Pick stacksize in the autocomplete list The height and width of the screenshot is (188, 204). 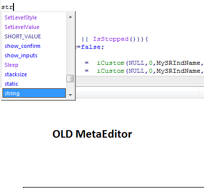(34, 74)
